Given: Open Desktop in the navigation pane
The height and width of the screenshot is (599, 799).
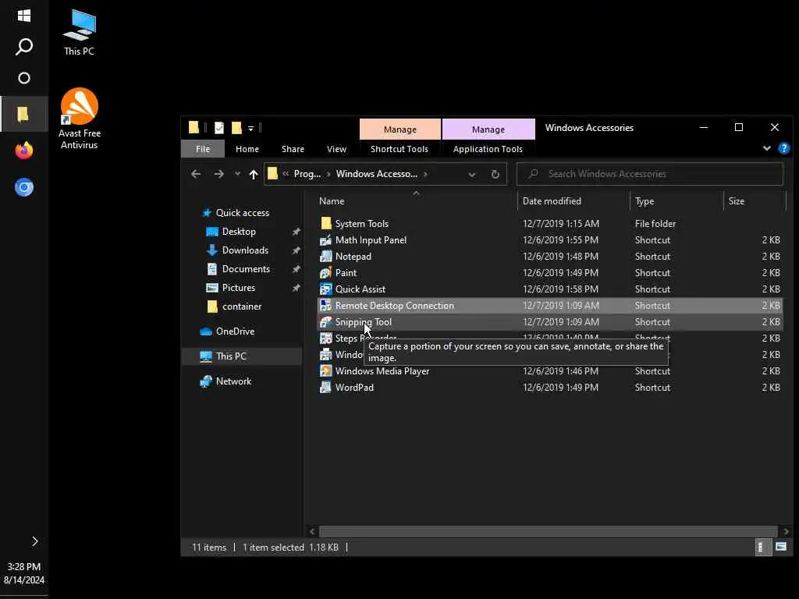Looking at the screenshot, I should coord(231,232).
